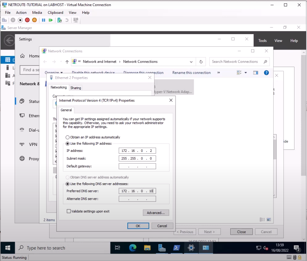Screen dimensions: 307x261
Task: Click inside the Alternate DNS server field
Action: click(137, 199)
